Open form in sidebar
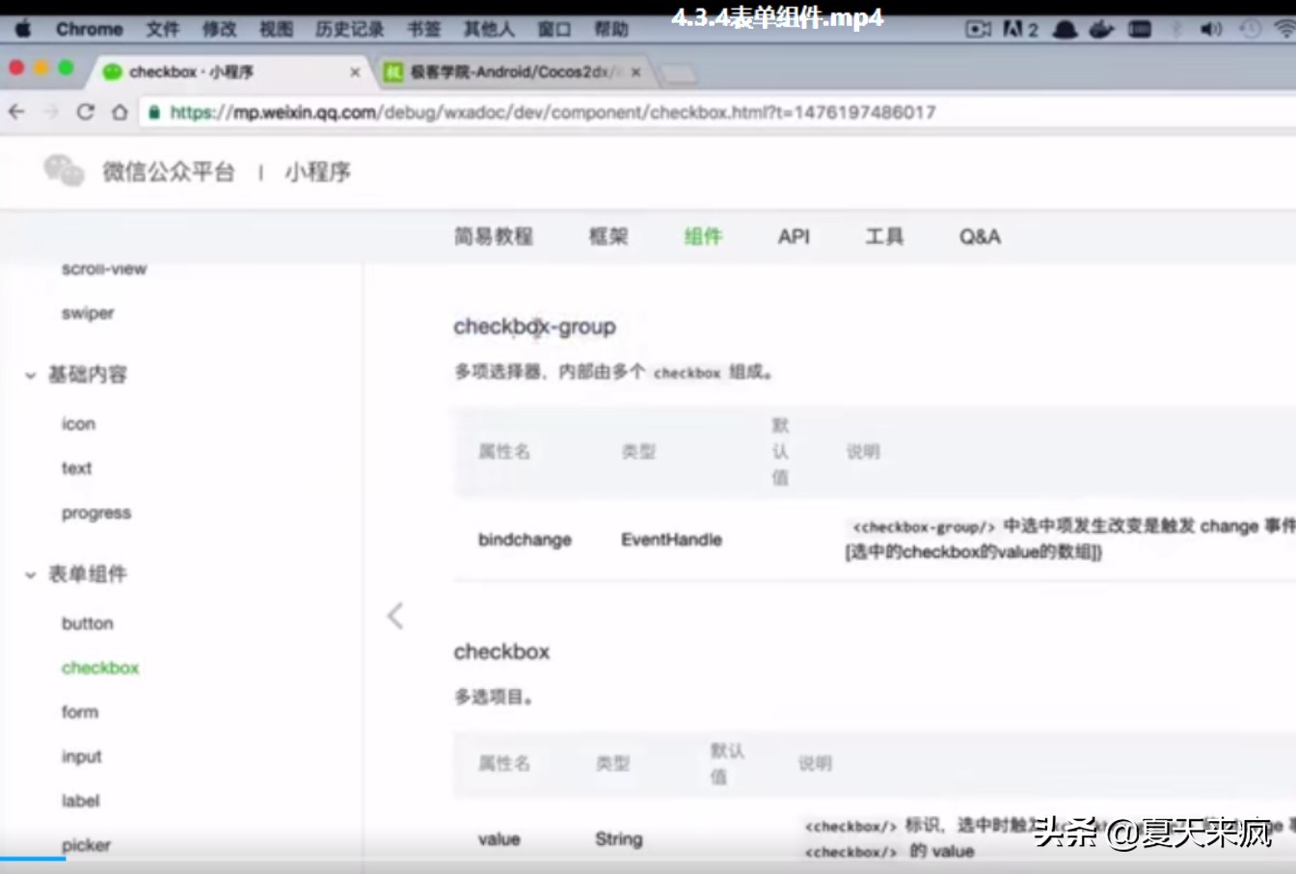Image resolution: width=1296 pixels, height=874 pixels. point(80,712)
